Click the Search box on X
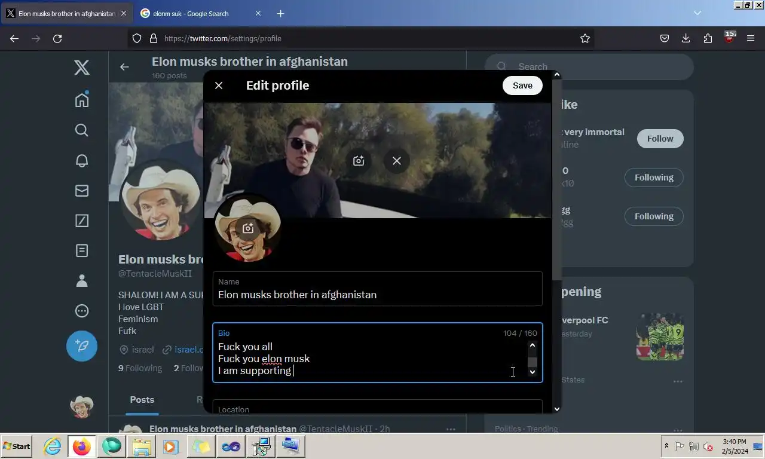This screenshot has width=765, height=459. (x=589, y=67)
